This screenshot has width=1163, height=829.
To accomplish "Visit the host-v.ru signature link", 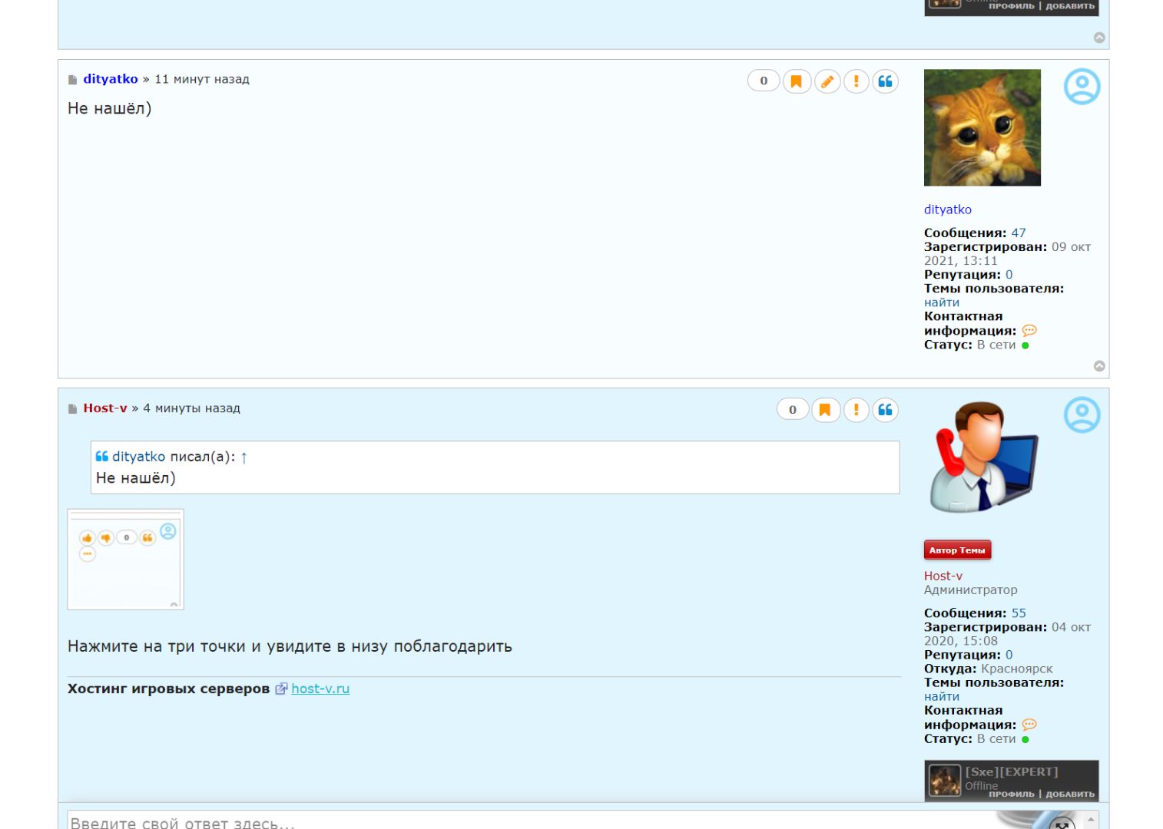I will [x=320, y=689].
